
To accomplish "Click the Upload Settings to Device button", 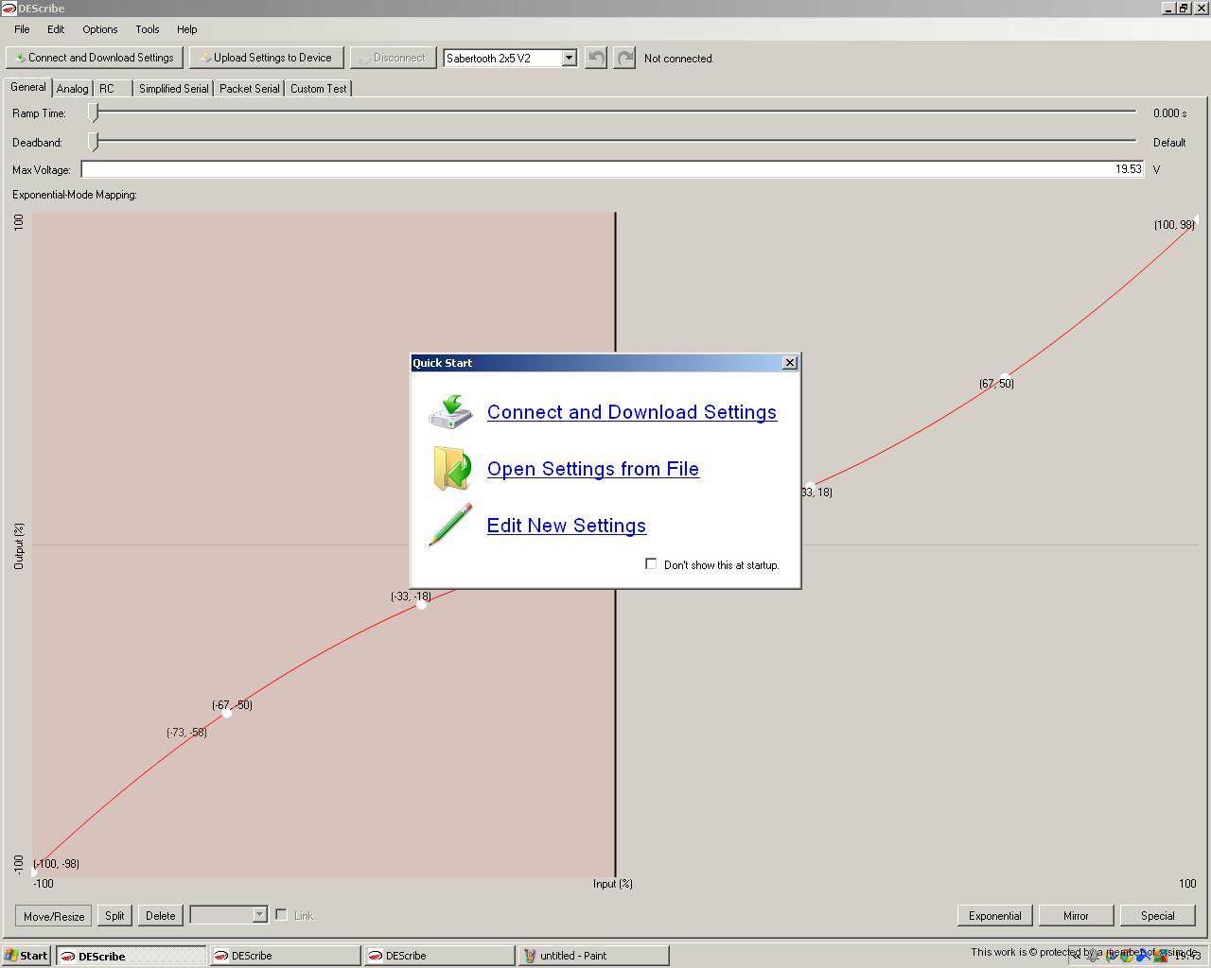I will point(266,58).
